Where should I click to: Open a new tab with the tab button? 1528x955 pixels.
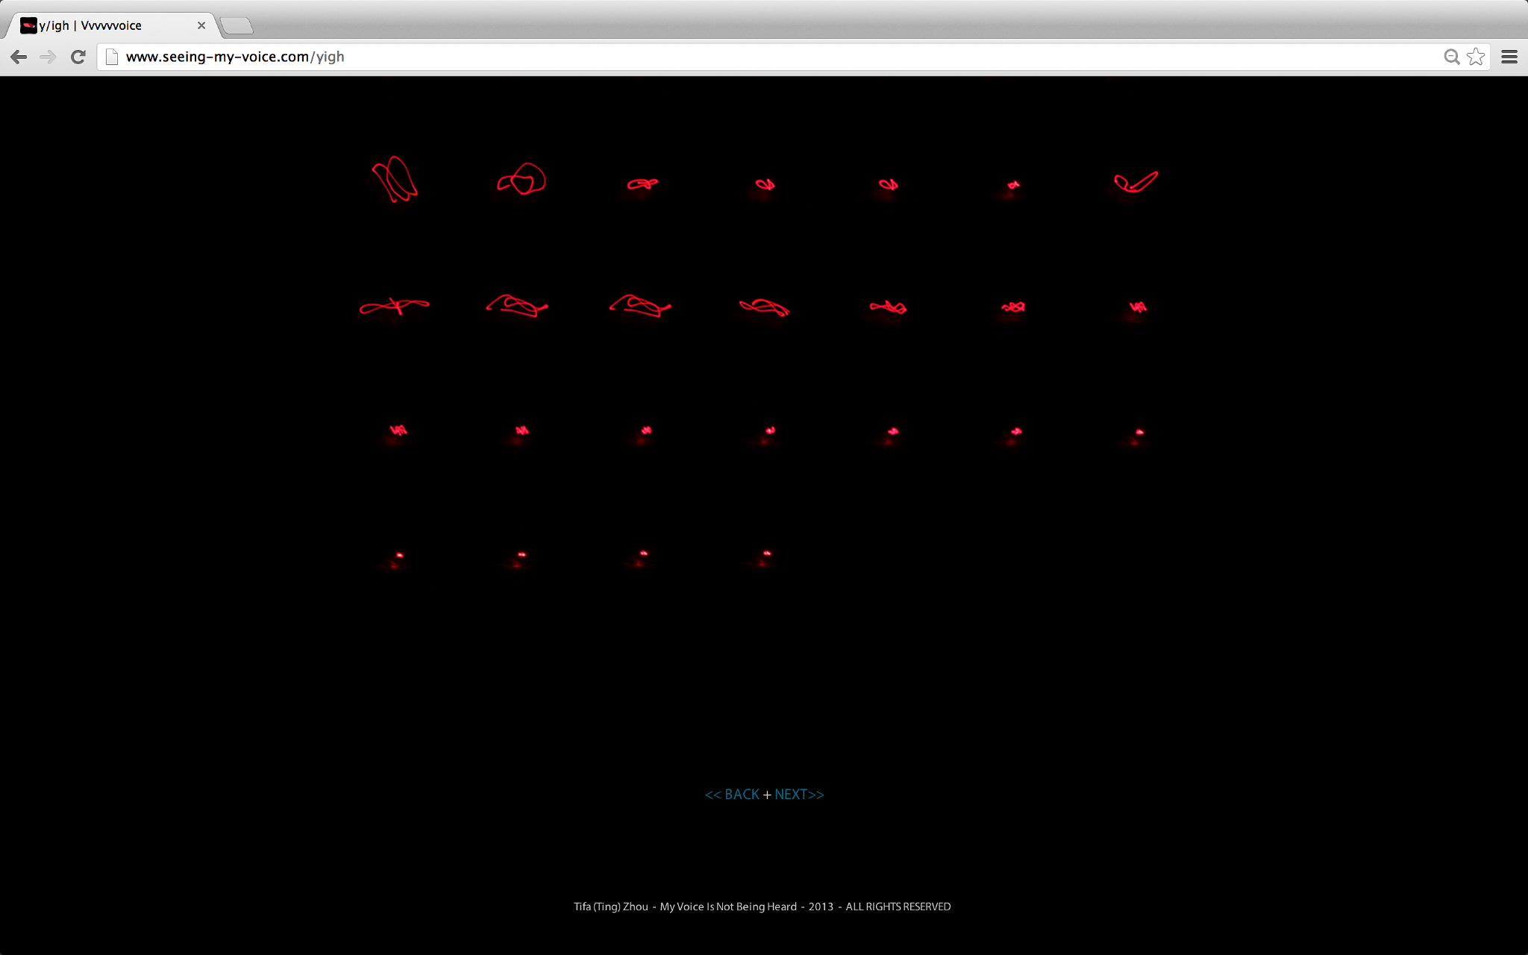click(x=237, y=26)
